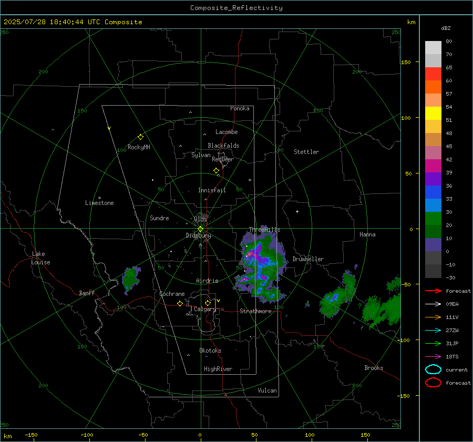Click the yellow diamond marker above Calgary
This screenshot has width=473, height=442.
[x=208, y=303]
